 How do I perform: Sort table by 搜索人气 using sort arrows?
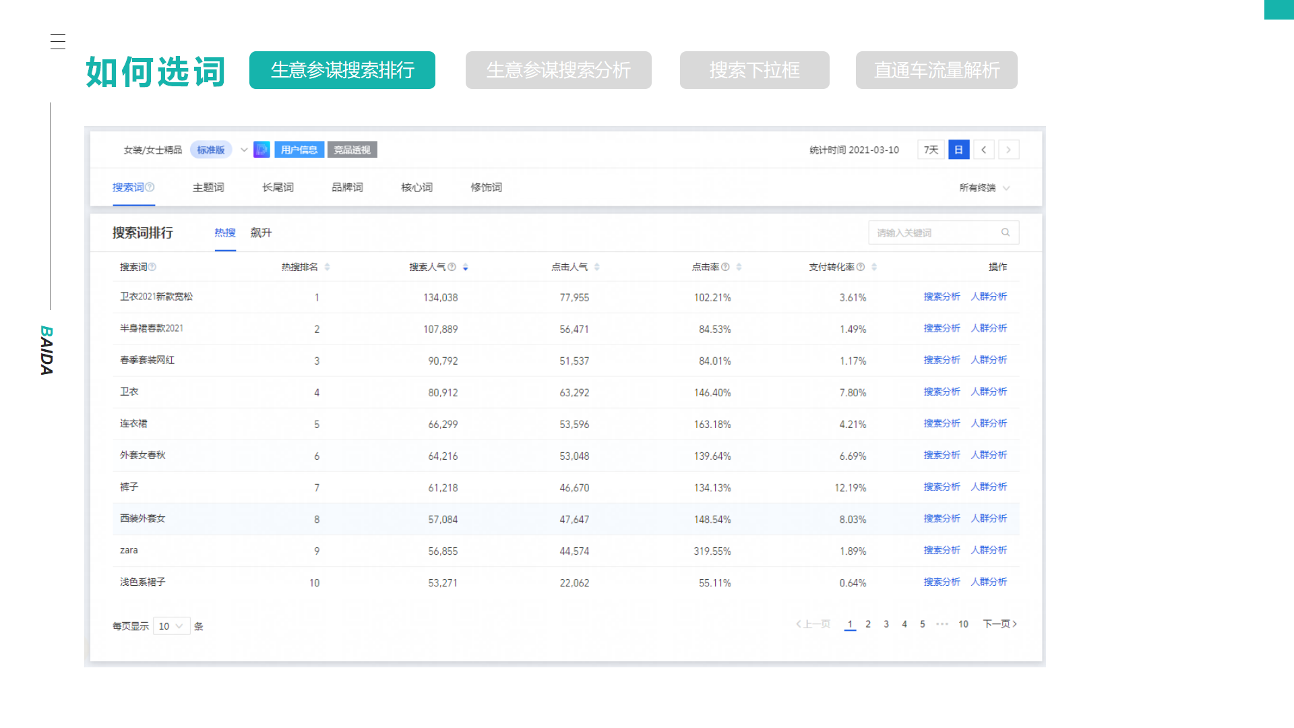(465, 266)
